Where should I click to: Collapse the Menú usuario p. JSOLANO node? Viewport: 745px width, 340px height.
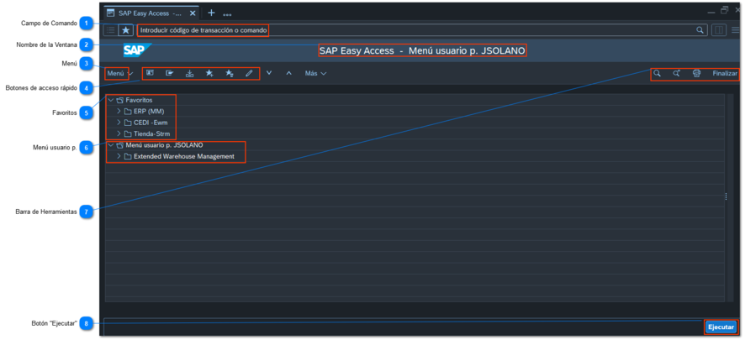click(111, 144)
